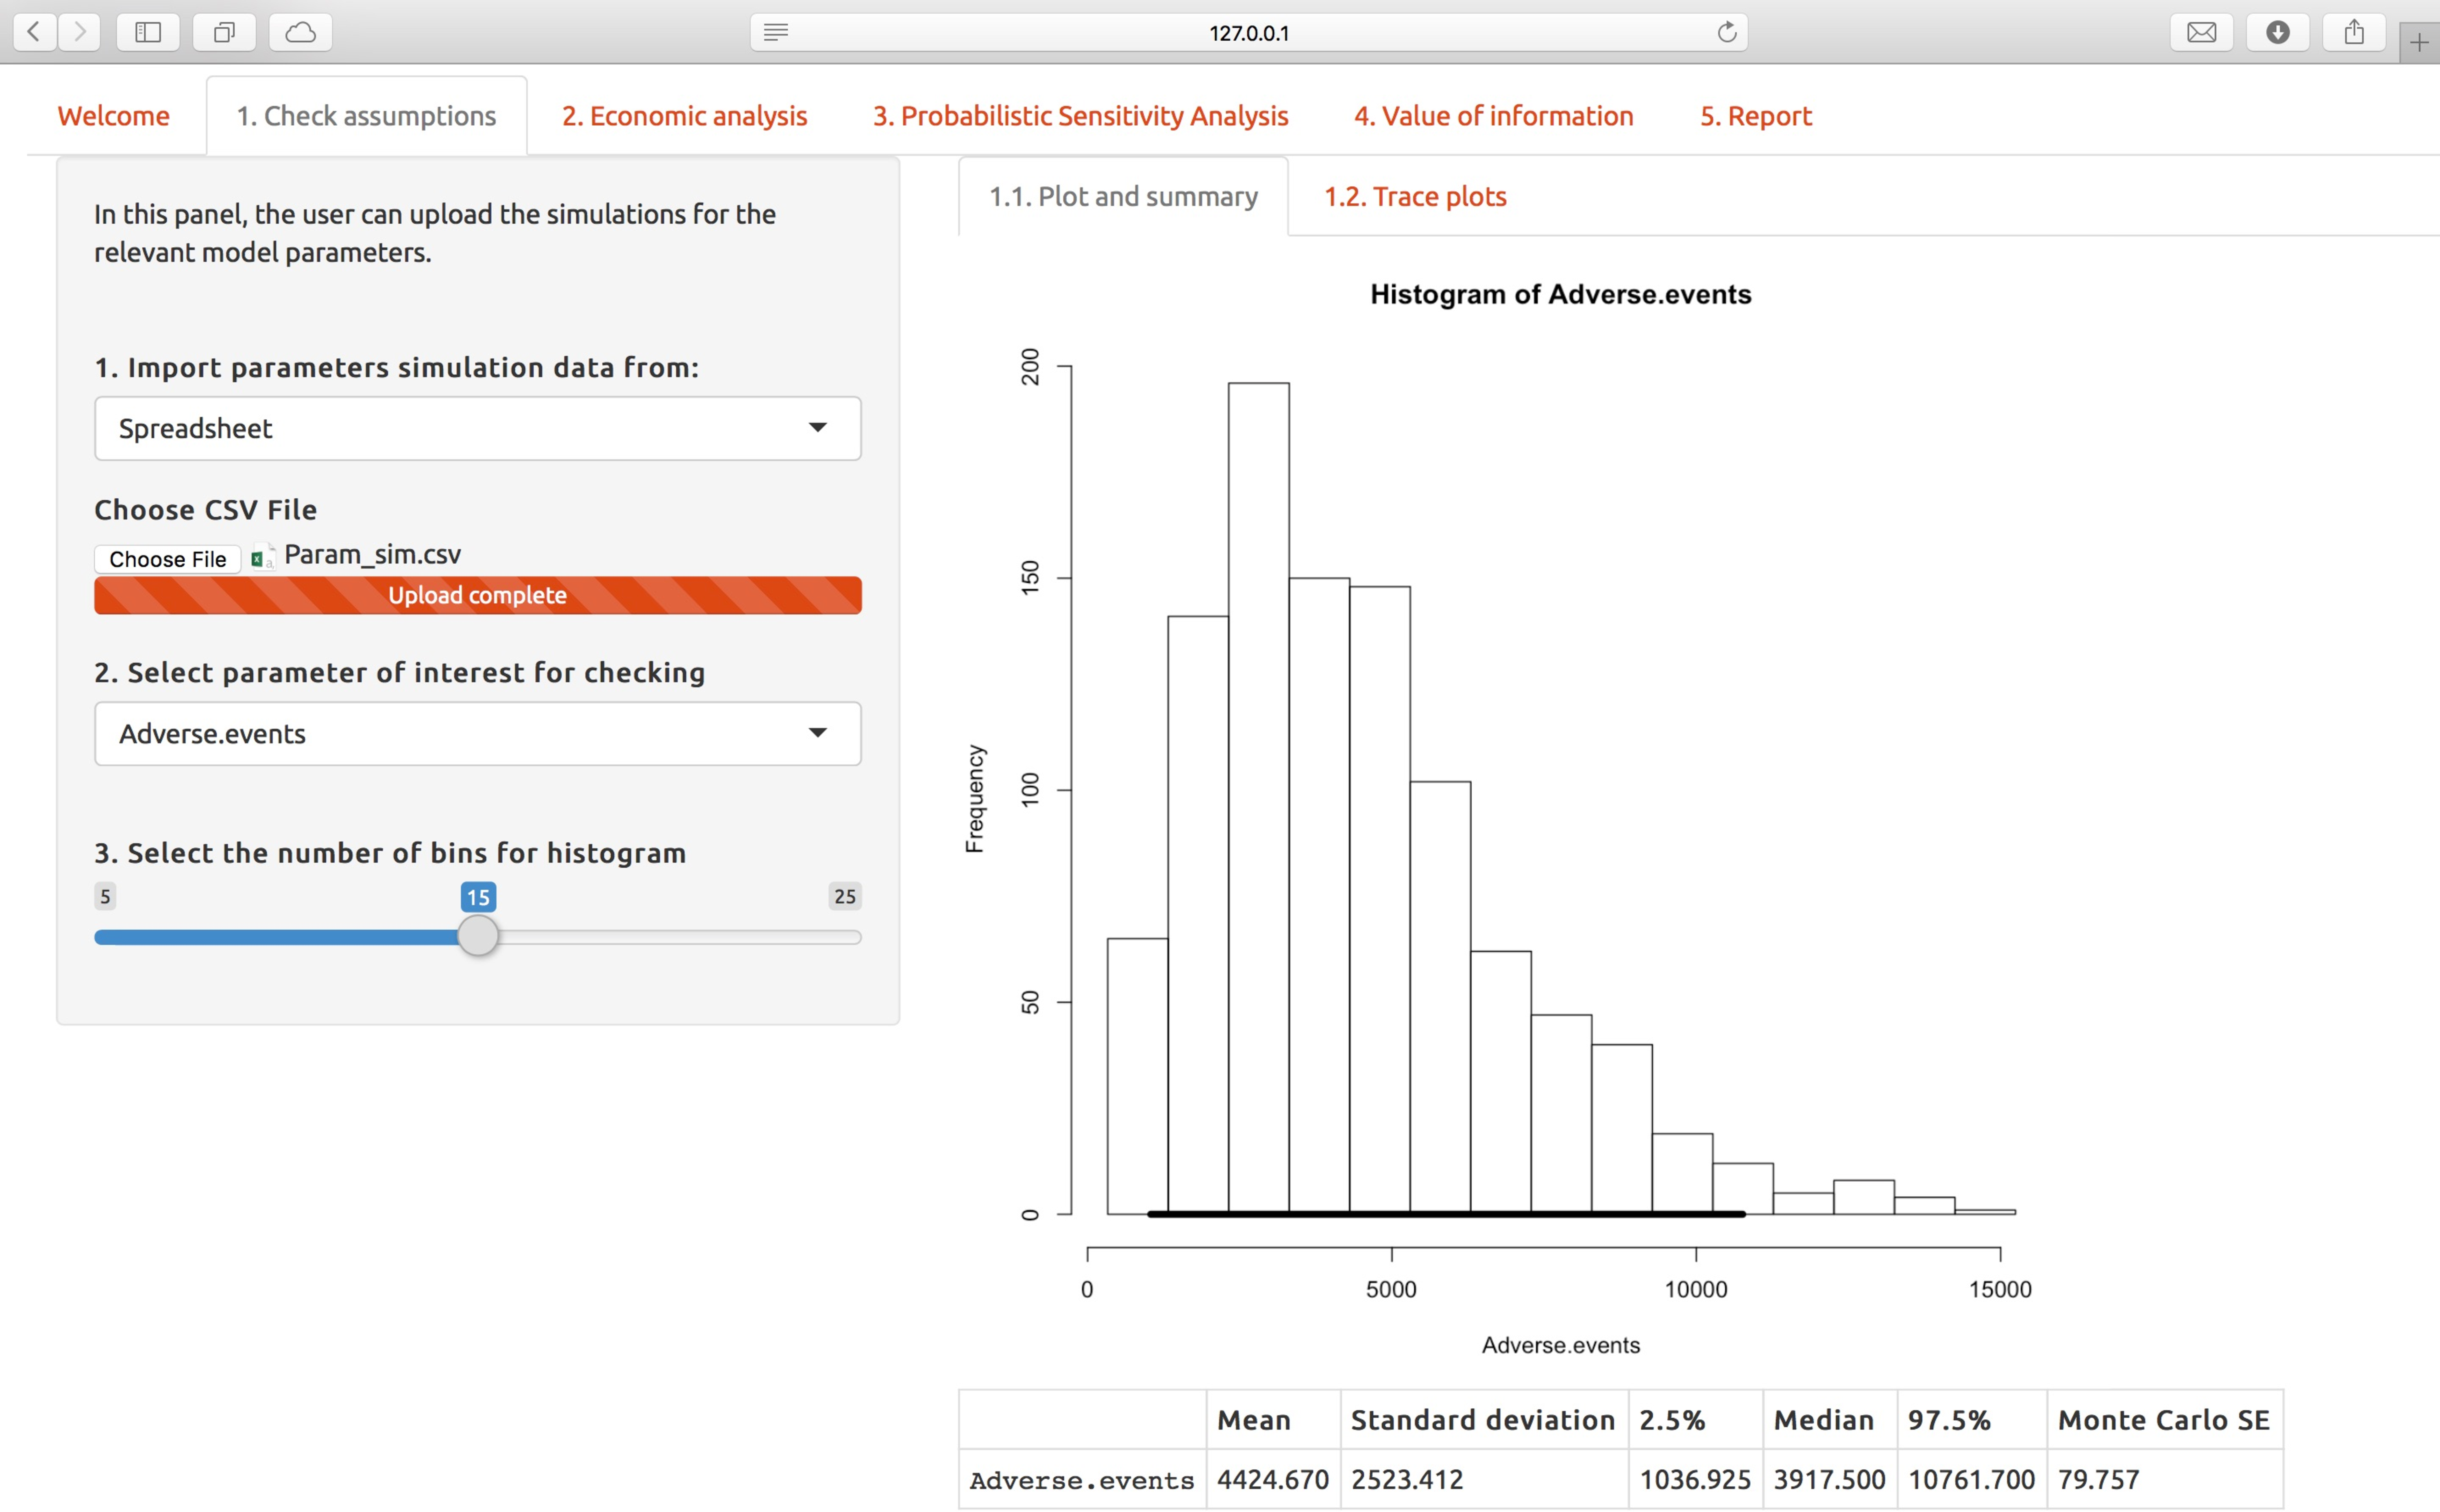Switch to 2. Economic analysis tab
2440x1512 pixels.
684,116
